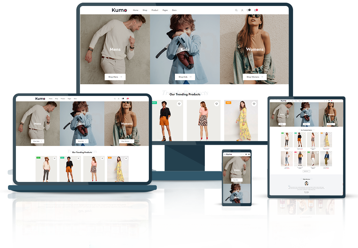Click the Kumo logo on the desktop monitor

(x=119, y=10)
